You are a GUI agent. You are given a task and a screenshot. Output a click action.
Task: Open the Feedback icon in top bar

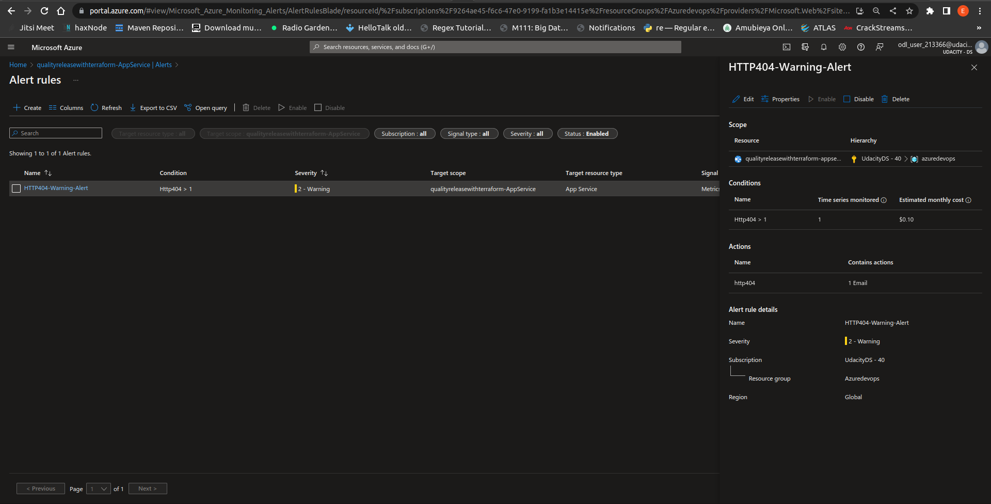tap(880, 47)
